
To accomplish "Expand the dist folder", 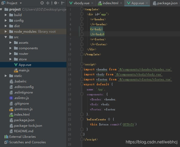I will [x=6, y=26].
